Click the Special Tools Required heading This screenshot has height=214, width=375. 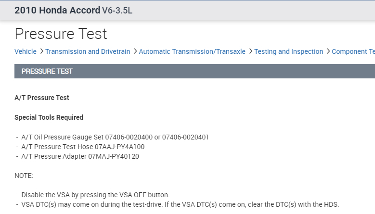point(49,117)
